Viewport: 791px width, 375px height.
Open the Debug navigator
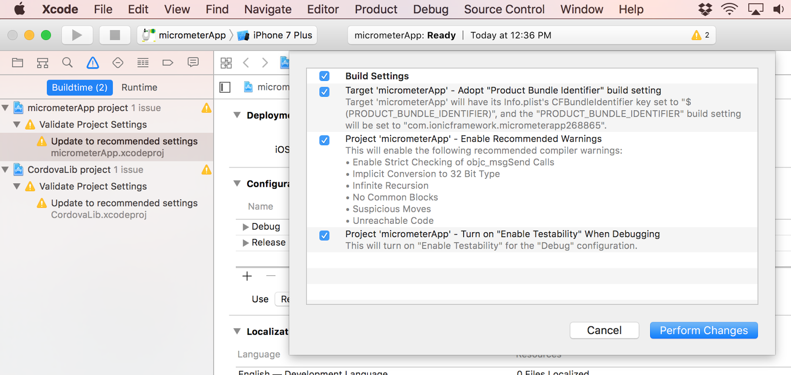[x=143, y=63]
